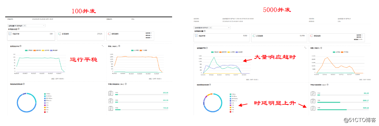Click the TP50 icon in the 5000 concurrency panel

[x=313, y=94]
